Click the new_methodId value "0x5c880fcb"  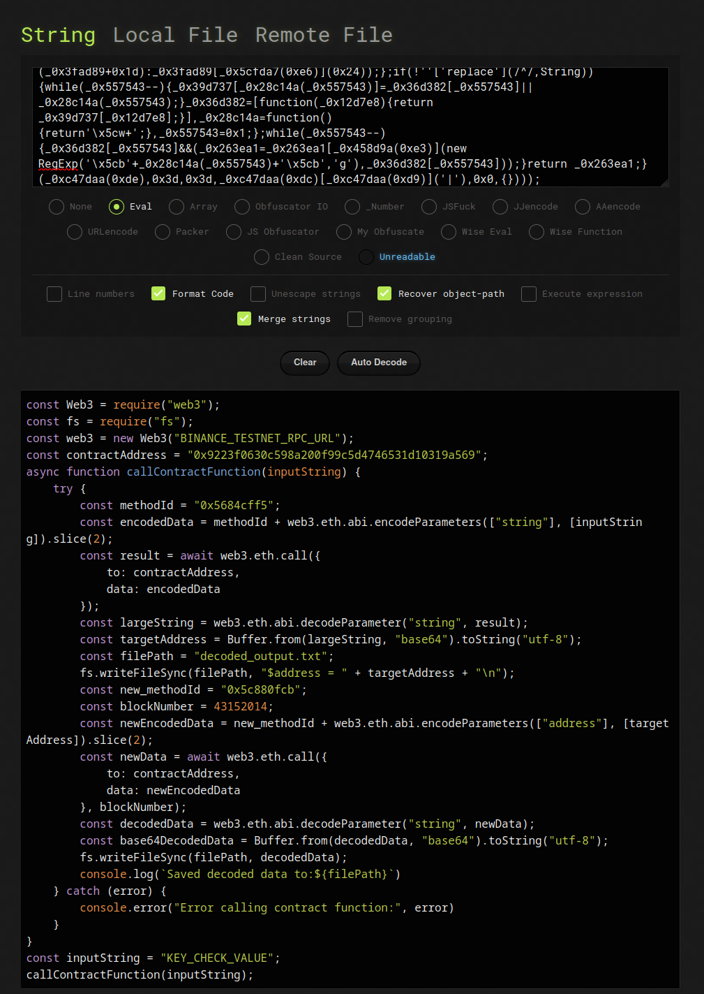pos(260,690)
